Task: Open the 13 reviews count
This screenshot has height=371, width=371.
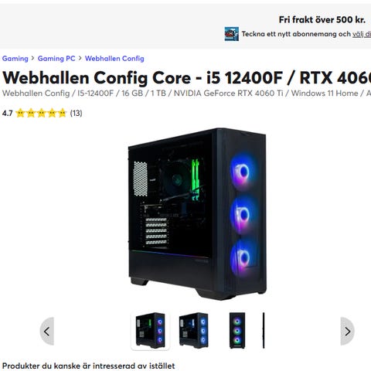Action: click(x=76, y=113)
